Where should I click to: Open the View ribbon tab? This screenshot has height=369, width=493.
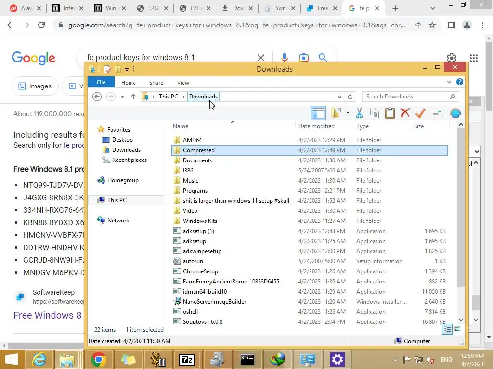(x=183, y=83)
